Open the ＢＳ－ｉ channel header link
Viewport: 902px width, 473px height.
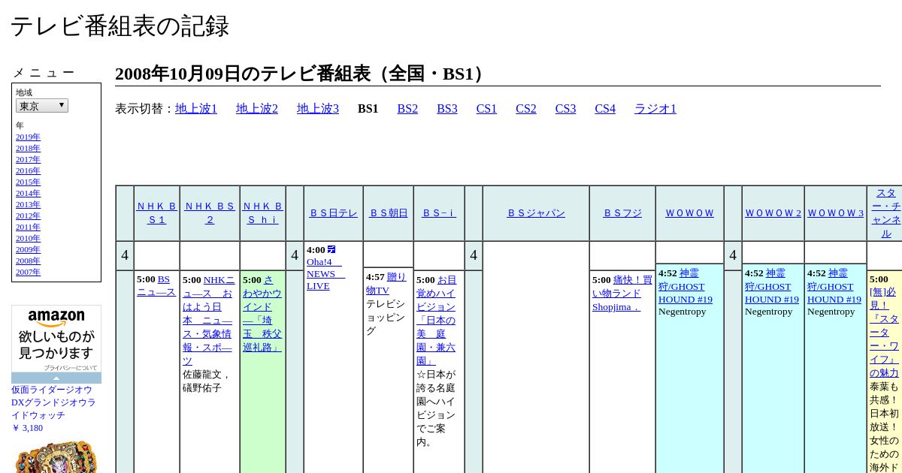click(439, 213)
